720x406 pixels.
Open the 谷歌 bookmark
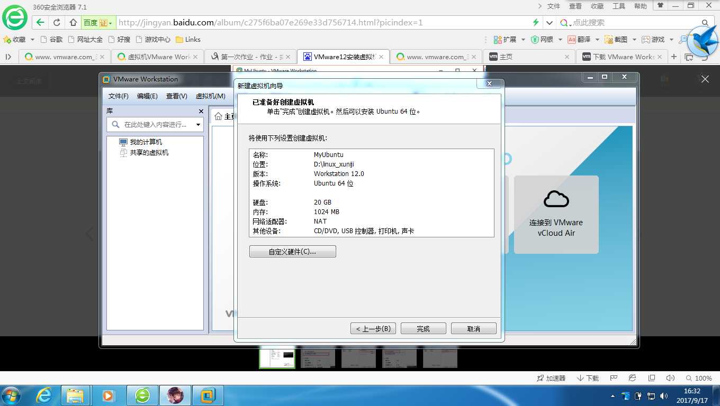click(51, 40)
